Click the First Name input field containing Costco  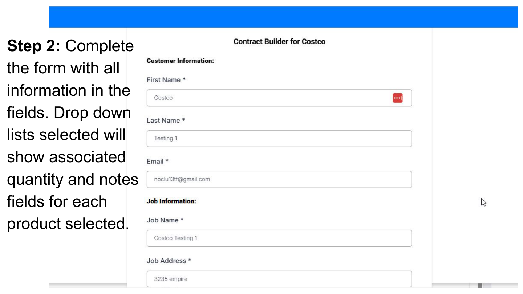(x=279, y=98)
